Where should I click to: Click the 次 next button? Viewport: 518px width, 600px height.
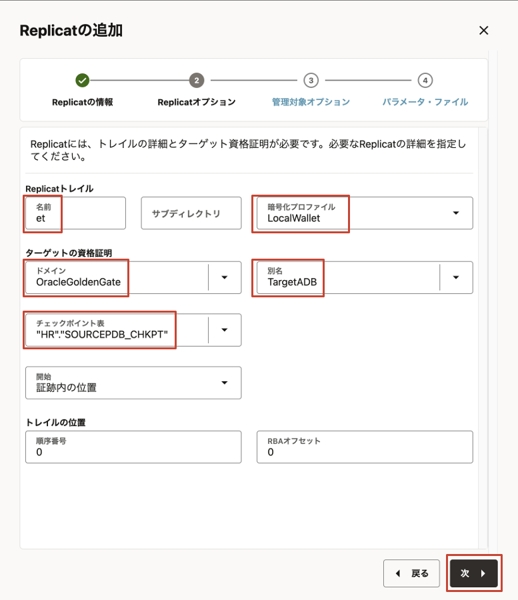coord(473,573)
